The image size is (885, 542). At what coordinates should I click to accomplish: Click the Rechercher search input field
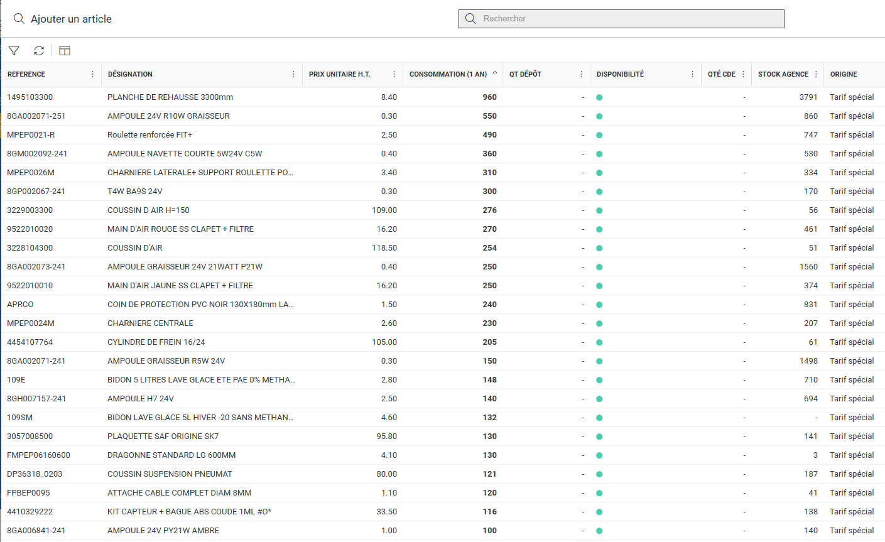pos(621,19)
